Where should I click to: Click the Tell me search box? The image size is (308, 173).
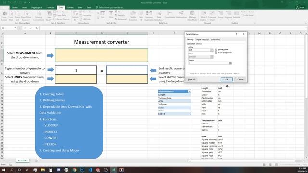[x=110, y=8]
